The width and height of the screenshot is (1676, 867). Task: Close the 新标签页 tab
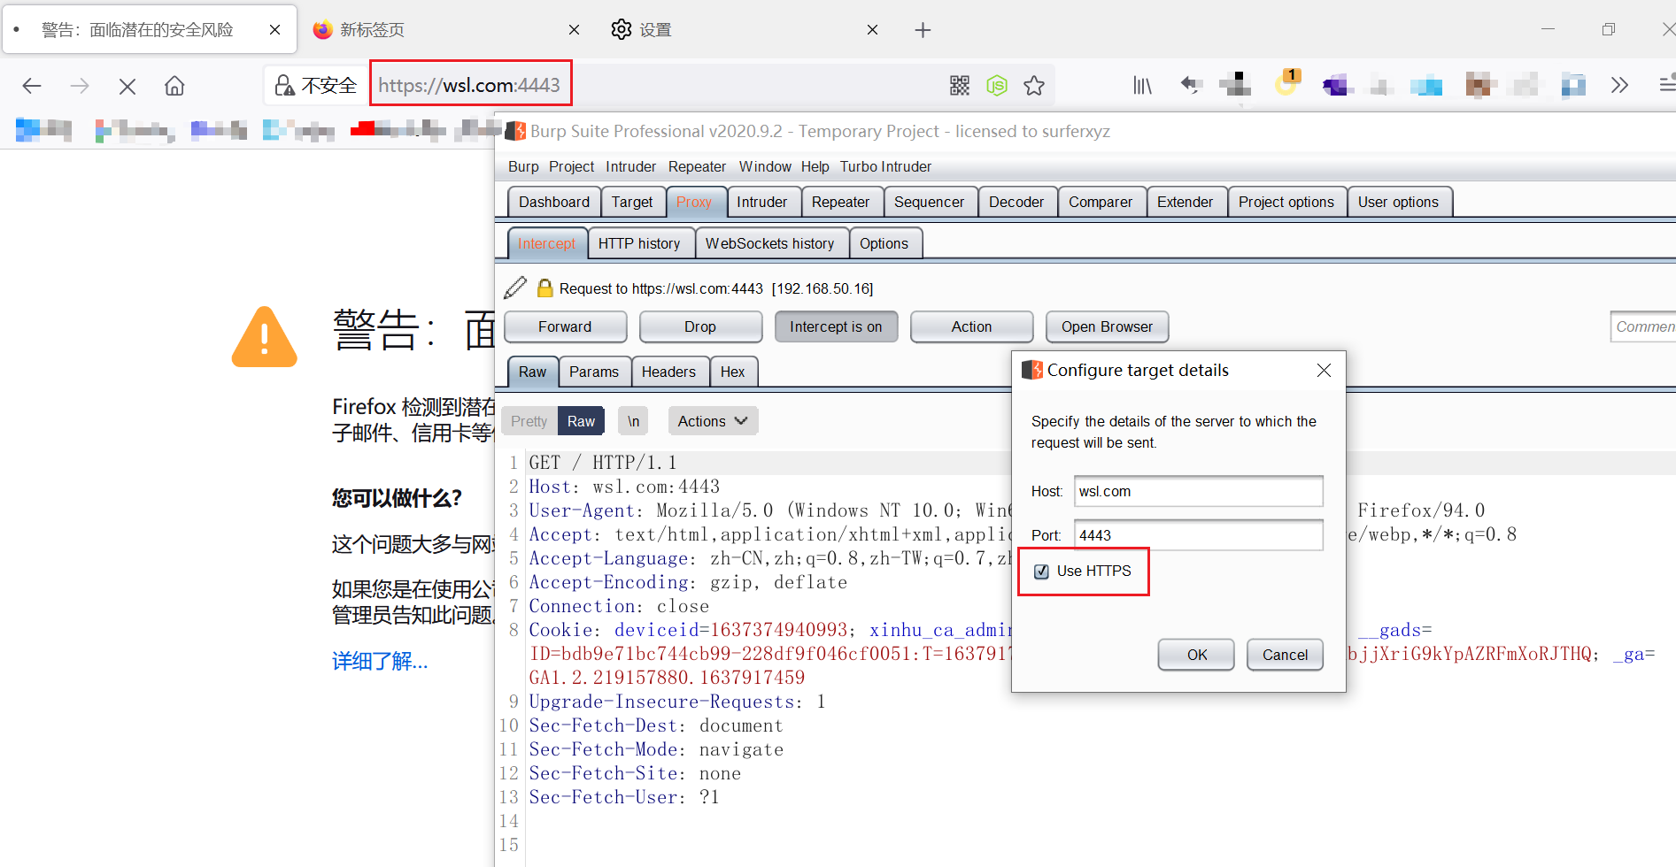click(x=574, y=30)
